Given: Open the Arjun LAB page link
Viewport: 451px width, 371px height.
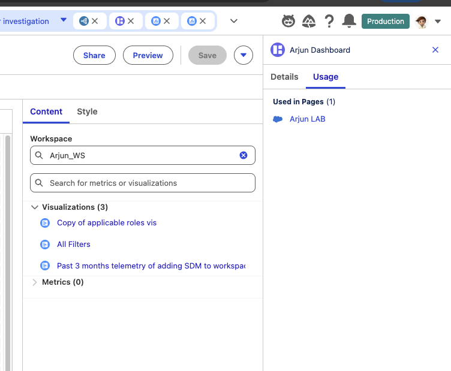Looking at the screenshot, I should pos(308,119).
